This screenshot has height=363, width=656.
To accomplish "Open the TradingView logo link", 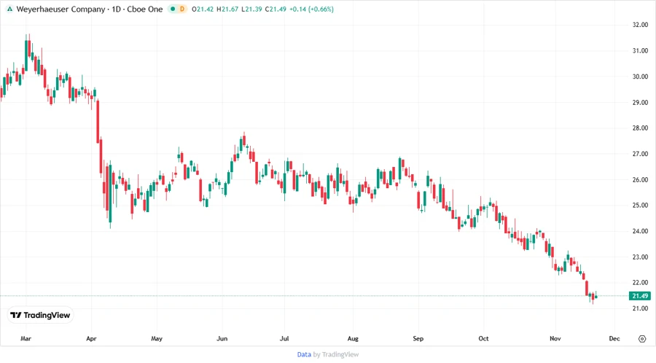I will point(40,315).
